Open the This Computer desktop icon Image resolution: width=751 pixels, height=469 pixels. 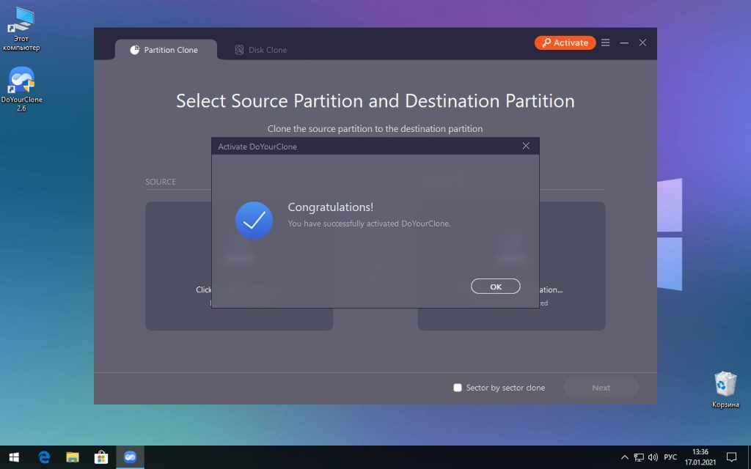[x=22, y=29]
